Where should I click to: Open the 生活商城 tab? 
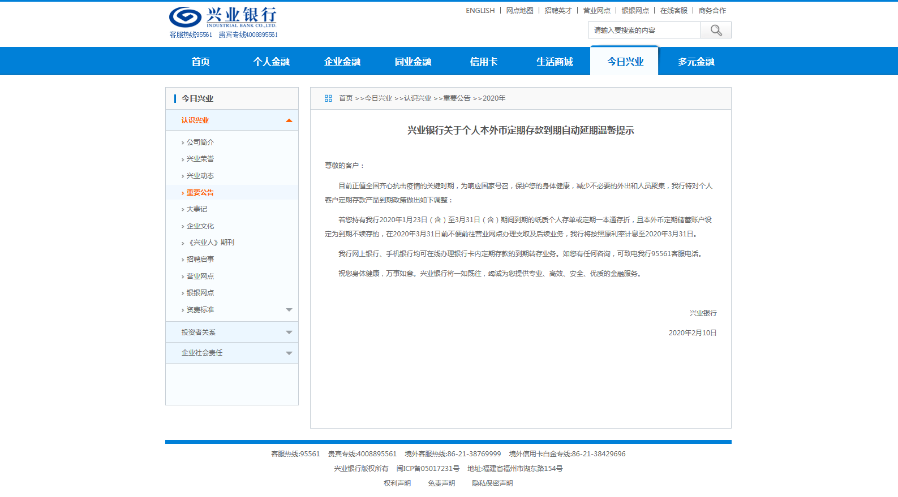[555, 62]
